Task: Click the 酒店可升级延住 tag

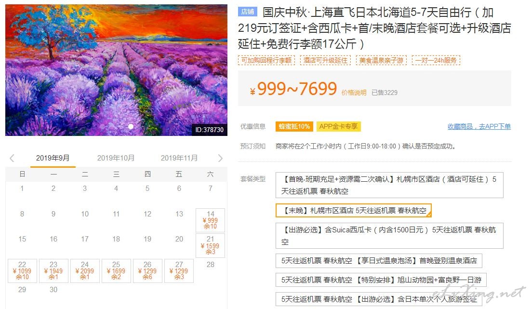Action: click(x=325, y=60)
